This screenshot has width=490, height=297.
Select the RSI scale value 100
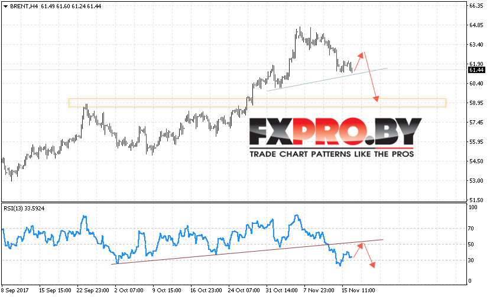[473, 207]
